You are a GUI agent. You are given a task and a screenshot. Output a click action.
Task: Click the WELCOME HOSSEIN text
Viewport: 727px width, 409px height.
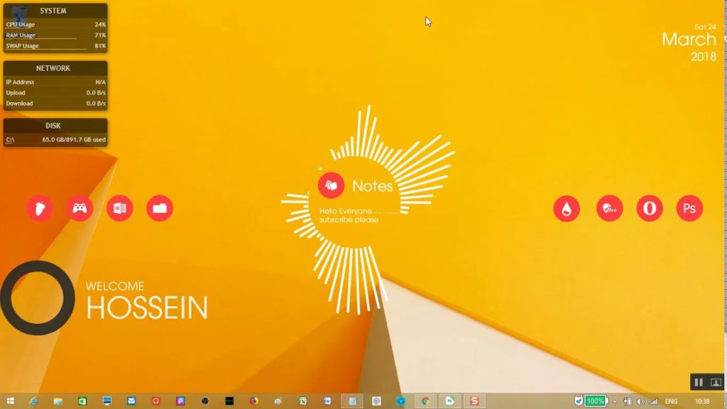click(x=146, y=300)
